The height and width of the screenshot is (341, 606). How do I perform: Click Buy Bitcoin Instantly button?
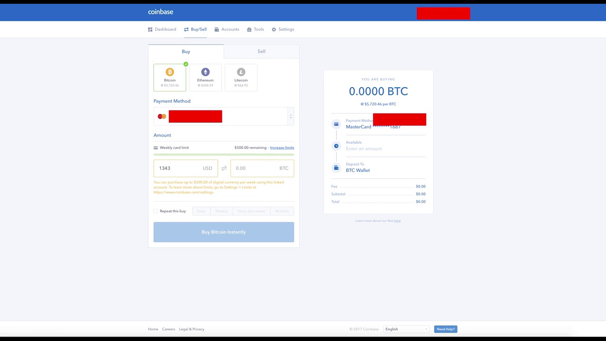tap(223, 232)
